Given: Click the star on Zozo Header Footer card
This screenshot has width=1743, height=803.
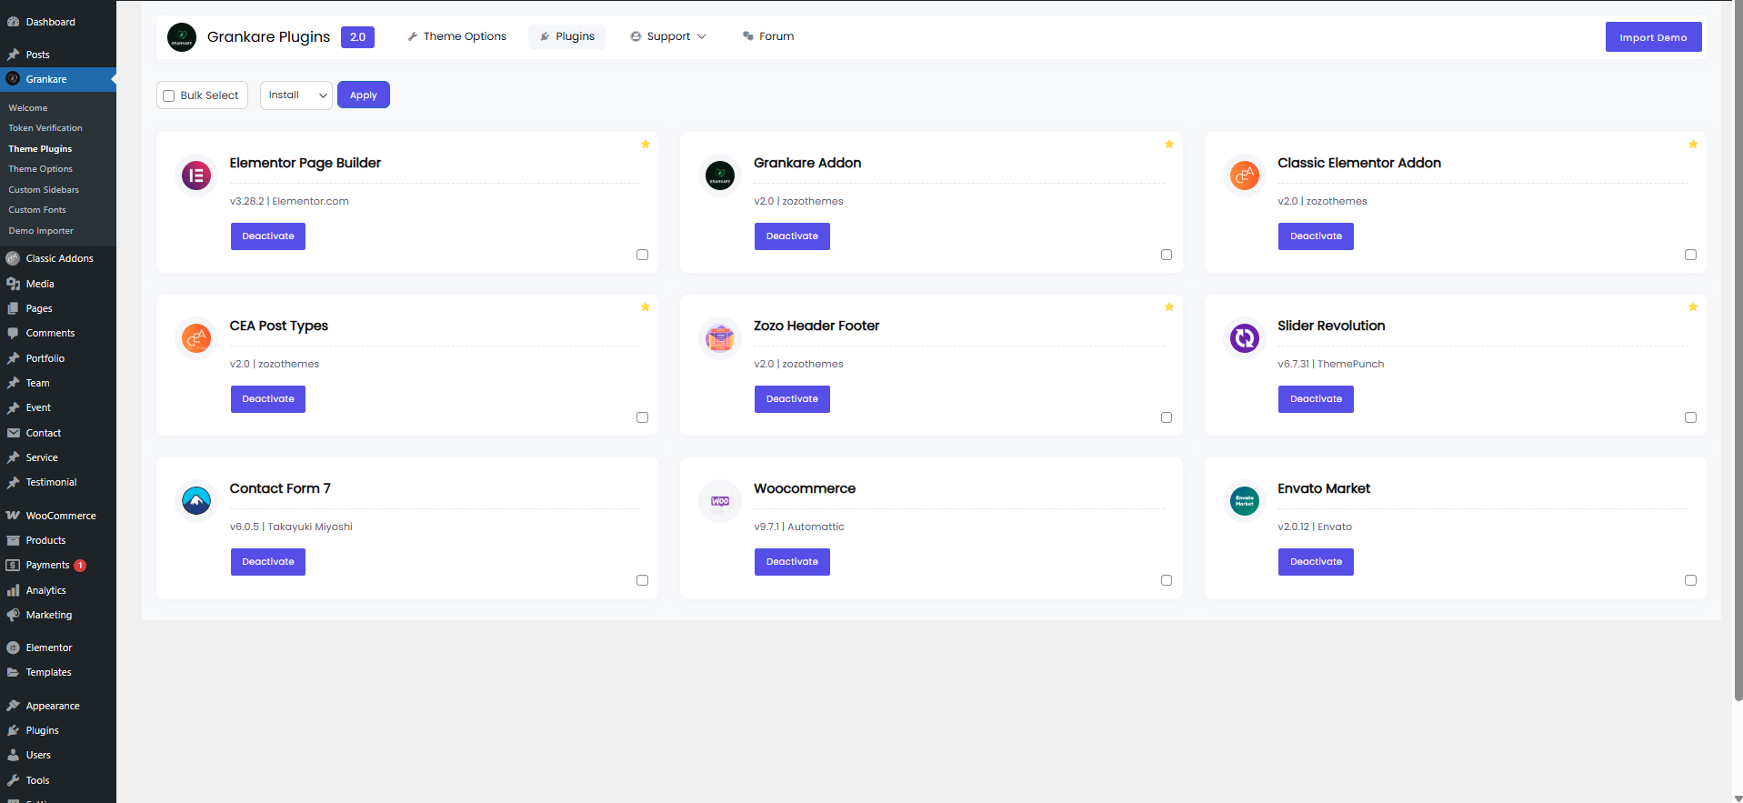Looking at the screenshot, I should pyautogui.click(x=1169, y=306).
